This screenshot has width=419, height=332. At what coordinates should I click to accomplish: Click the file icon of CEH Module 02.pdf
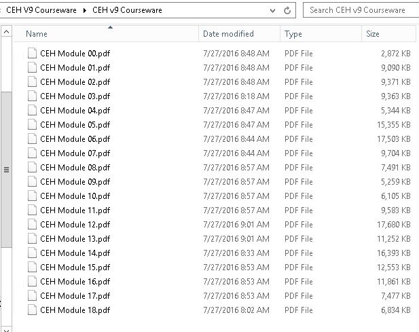(x=32, y=81)
